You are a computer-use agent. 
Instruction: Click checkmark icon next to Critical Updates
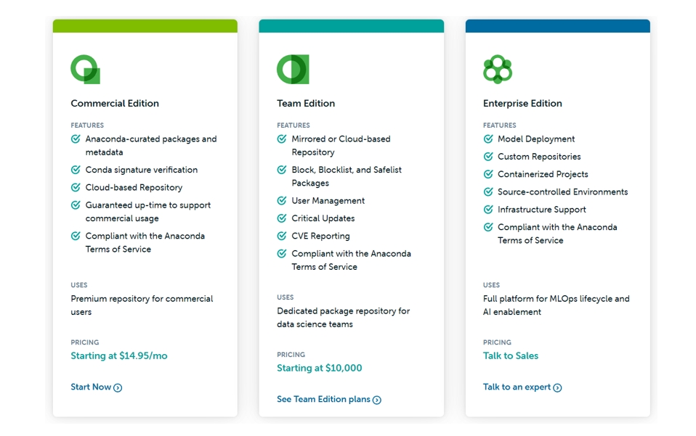coord(282,218)
